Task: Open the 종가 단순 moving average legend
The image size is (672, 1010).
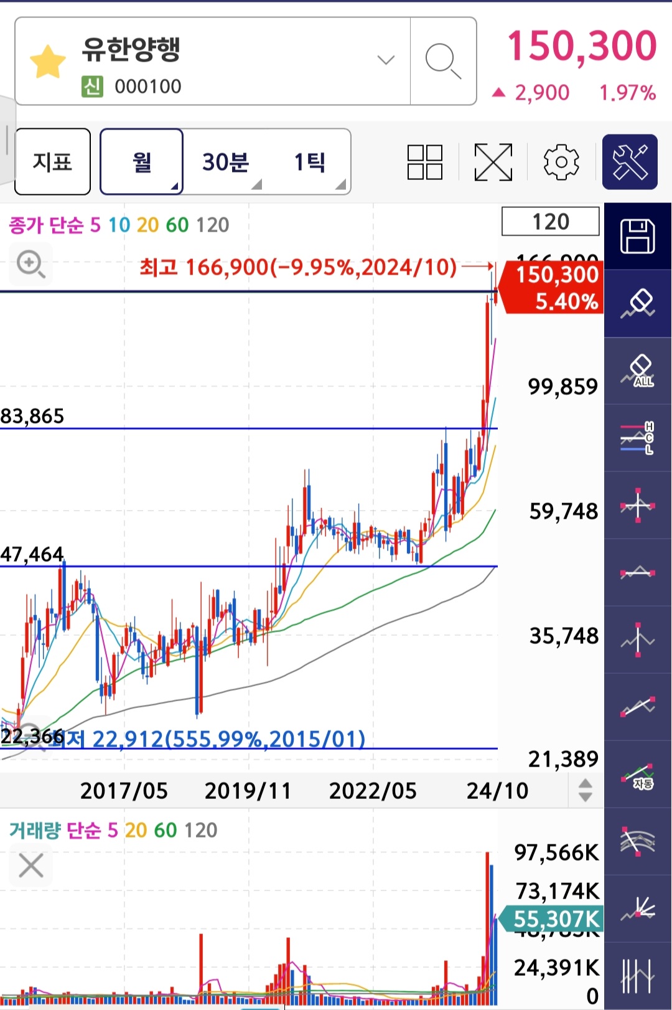Action: click(119, 225)
